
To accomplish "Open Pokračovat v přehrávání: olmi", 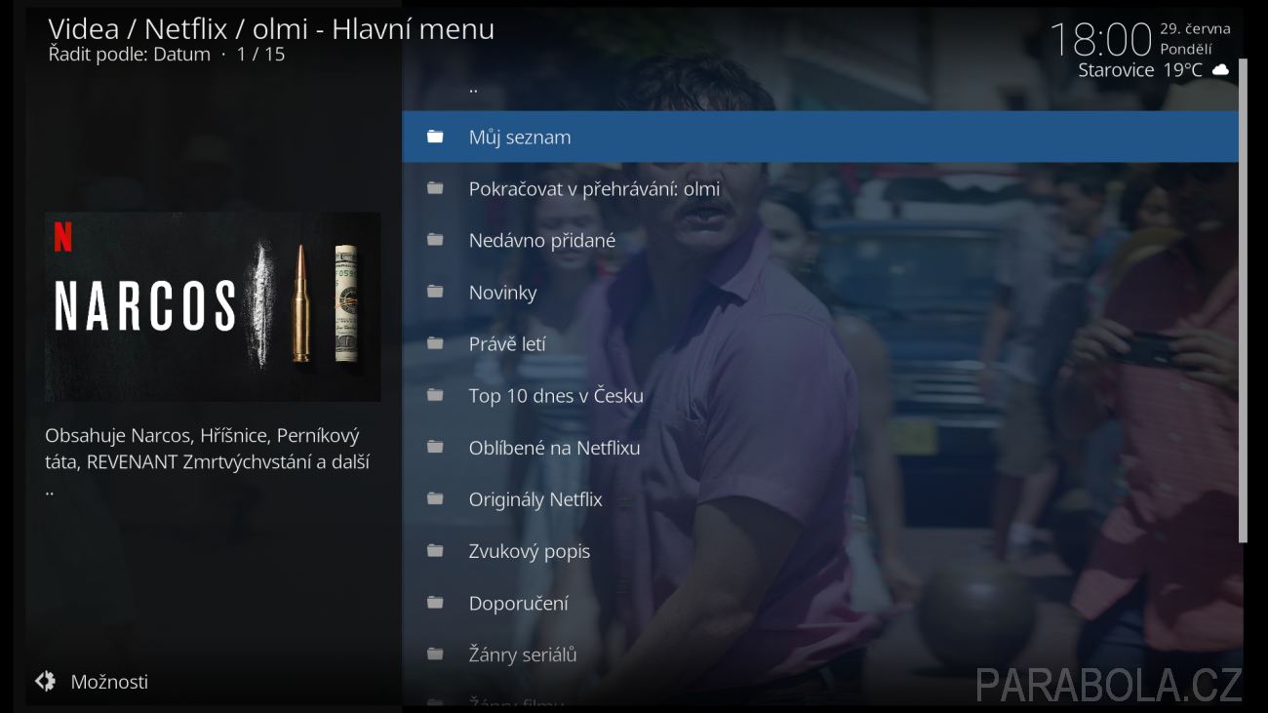I will (820, 188).
